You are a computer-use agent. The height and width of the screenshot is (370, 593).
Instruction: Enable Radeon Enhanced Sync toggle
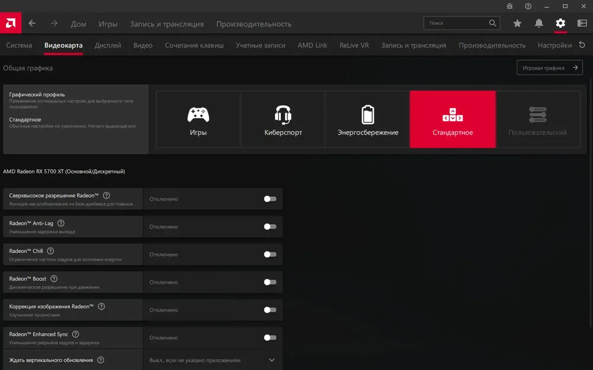[x=270, y=337]
